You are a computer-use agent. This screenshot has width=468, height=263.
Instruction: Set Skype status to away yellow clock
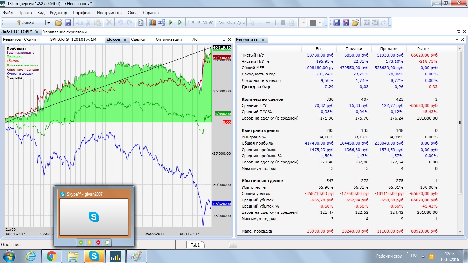[x=89, y=242]
